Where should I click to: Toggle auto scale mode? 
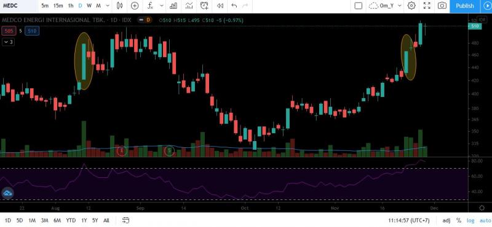[x=485, y=220]
